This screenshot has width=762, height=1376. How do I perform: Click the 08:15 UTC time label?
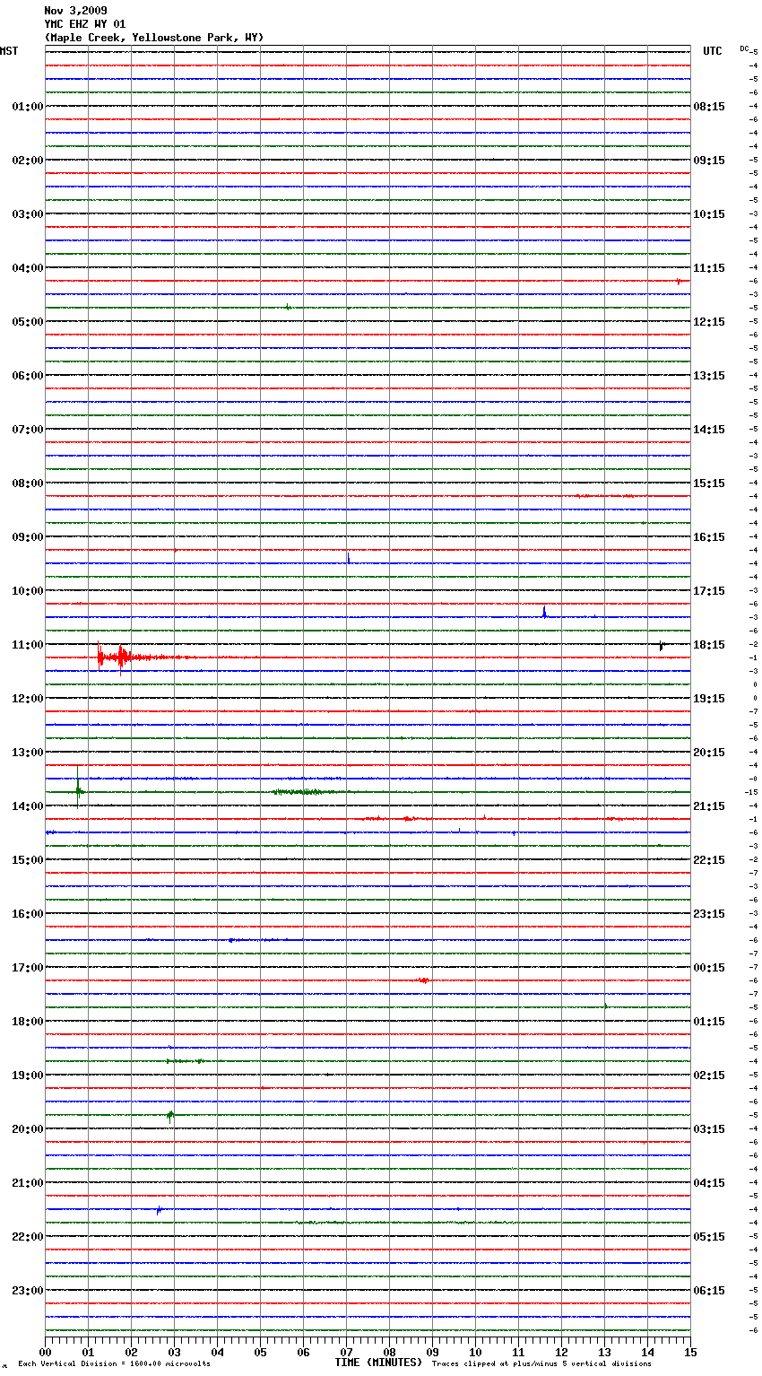(709, 106)
